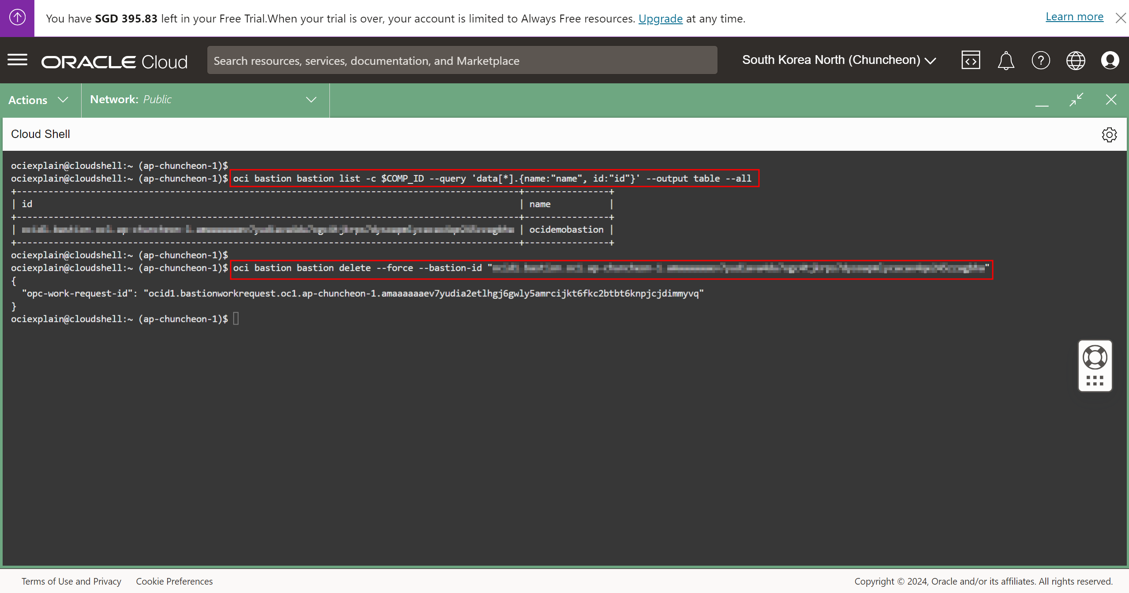This screenshot has height=593, width=1129.
Task: Open the hamburger navigation menu
Action: pyautogui.click(x=18, y=60)
